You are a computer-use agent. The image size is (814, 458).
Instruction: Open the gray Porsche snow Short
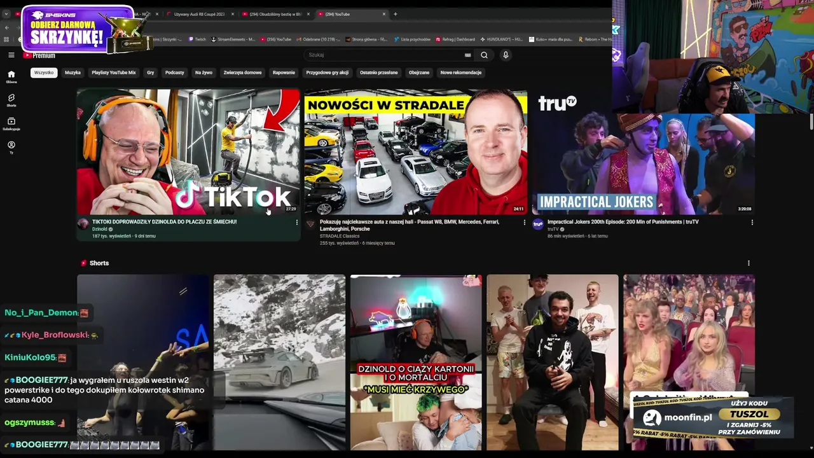click(280, 362)
